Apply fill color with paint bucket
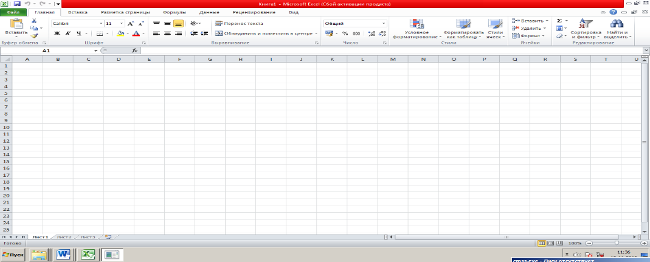The width and height of the screenshot is (650, 262). (x=120, y=33)
